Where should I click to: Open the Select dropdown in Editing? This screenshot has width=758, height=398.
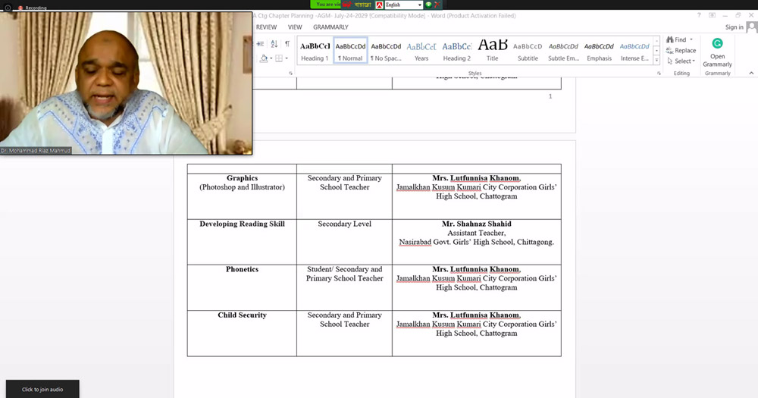pyautogui.click(x=681, y=61)
